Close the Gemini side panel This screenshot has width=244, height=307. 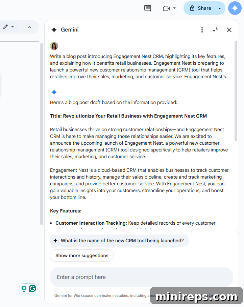click(x=229, y=30)
